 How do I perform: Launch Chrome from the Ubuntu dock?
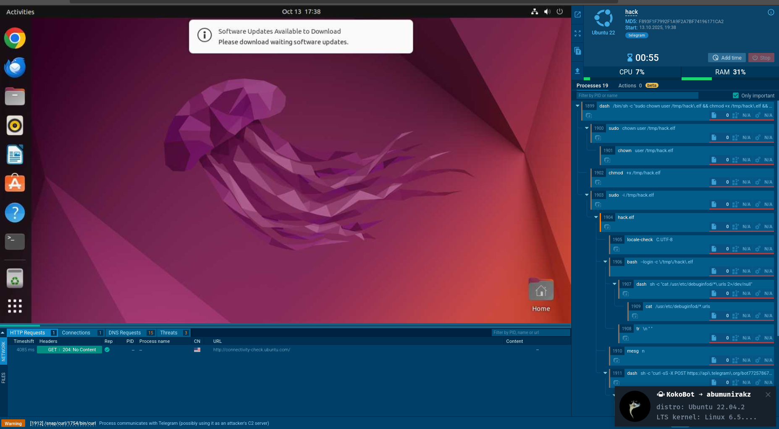pyautogui.click(x=15, y=38)
